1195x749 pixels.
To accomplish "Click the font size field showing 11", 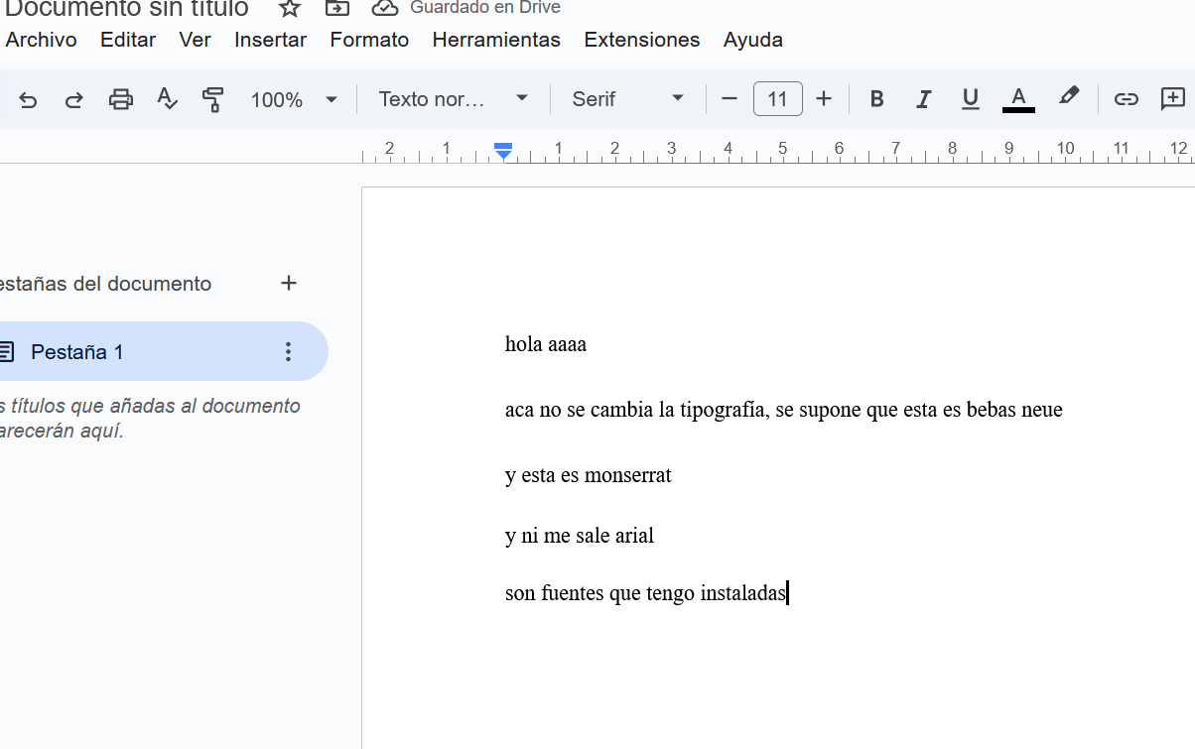I will (x=777, y=99).
